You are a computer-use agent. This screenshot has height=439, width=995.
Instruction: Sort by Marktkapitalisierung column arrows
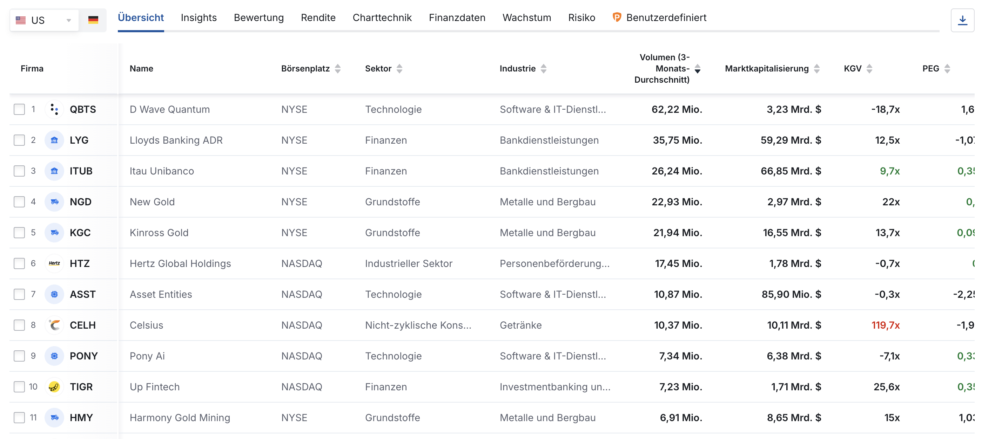coord(816,69)
